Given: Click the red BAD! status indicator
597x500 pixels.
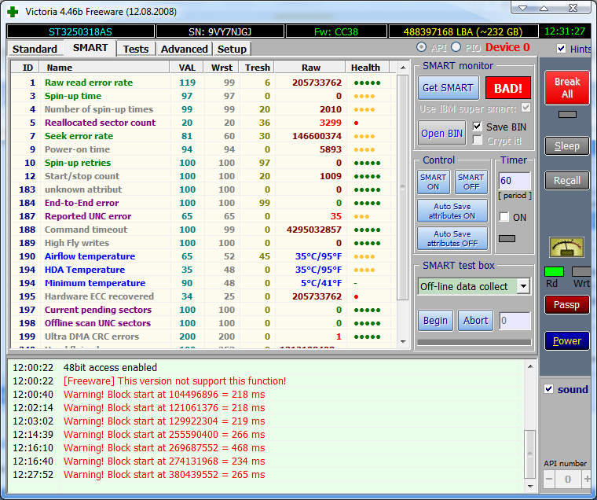Looking at the screenshot, I should 508,87.
